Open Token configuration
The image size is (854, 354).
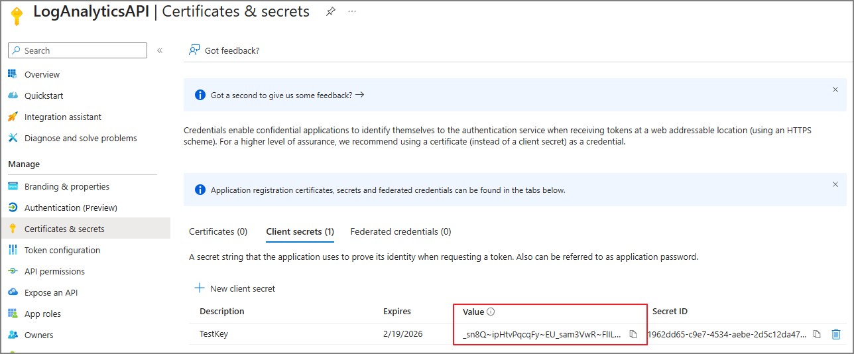tap(62, 250)
